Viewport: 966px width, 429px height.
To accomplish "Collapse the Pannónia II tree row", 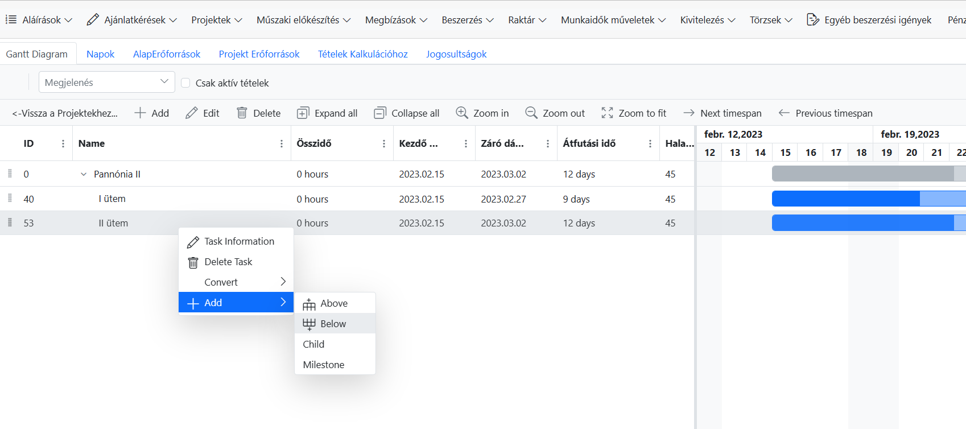I will point(84,175).
